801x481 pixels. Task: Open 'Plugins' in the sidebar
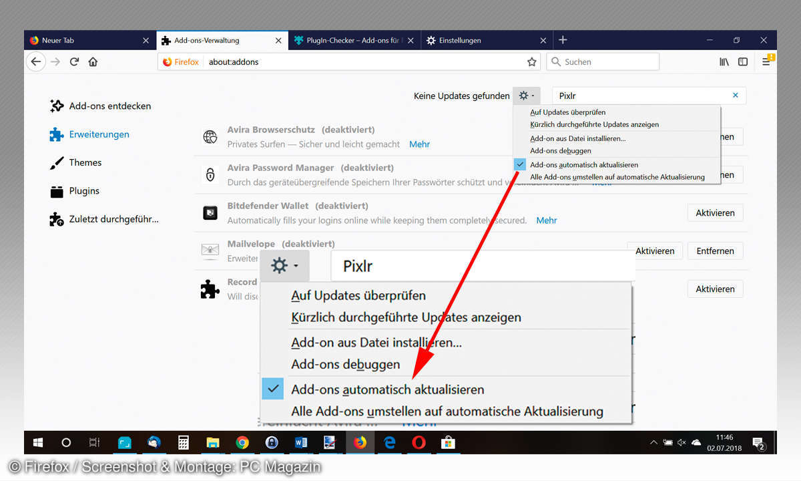(x=74, y=190)
